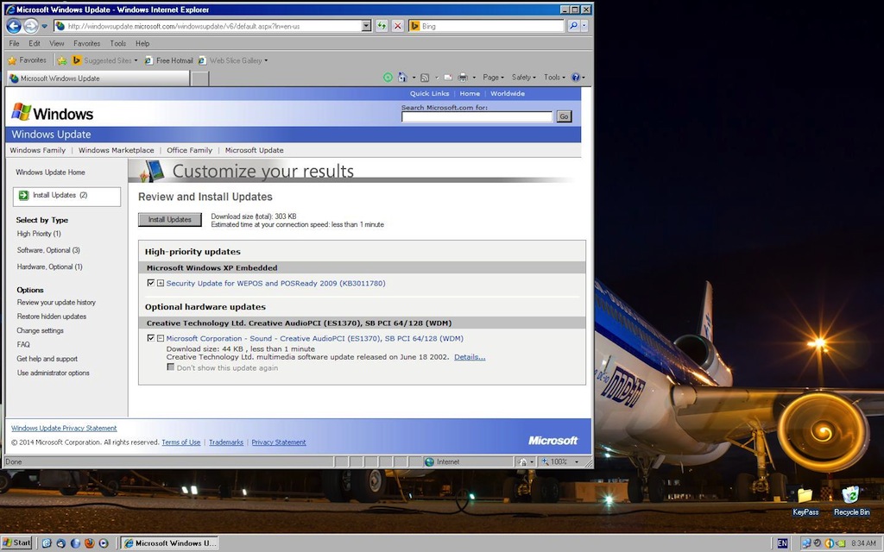Launch Internet Explorer from quick launch bar
The width and height of the screenshot is (884, 552).
47,543
